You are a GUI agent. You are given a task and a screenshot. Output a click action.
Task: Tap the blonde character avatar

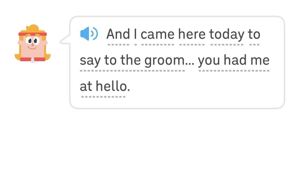click(32, 44)
